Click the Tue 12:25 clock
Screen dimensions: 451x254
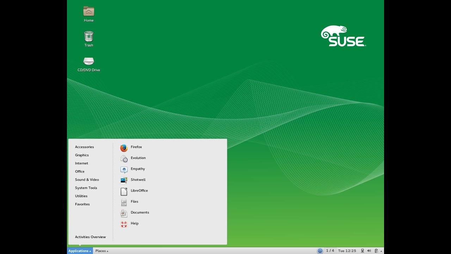coord(347,251)
